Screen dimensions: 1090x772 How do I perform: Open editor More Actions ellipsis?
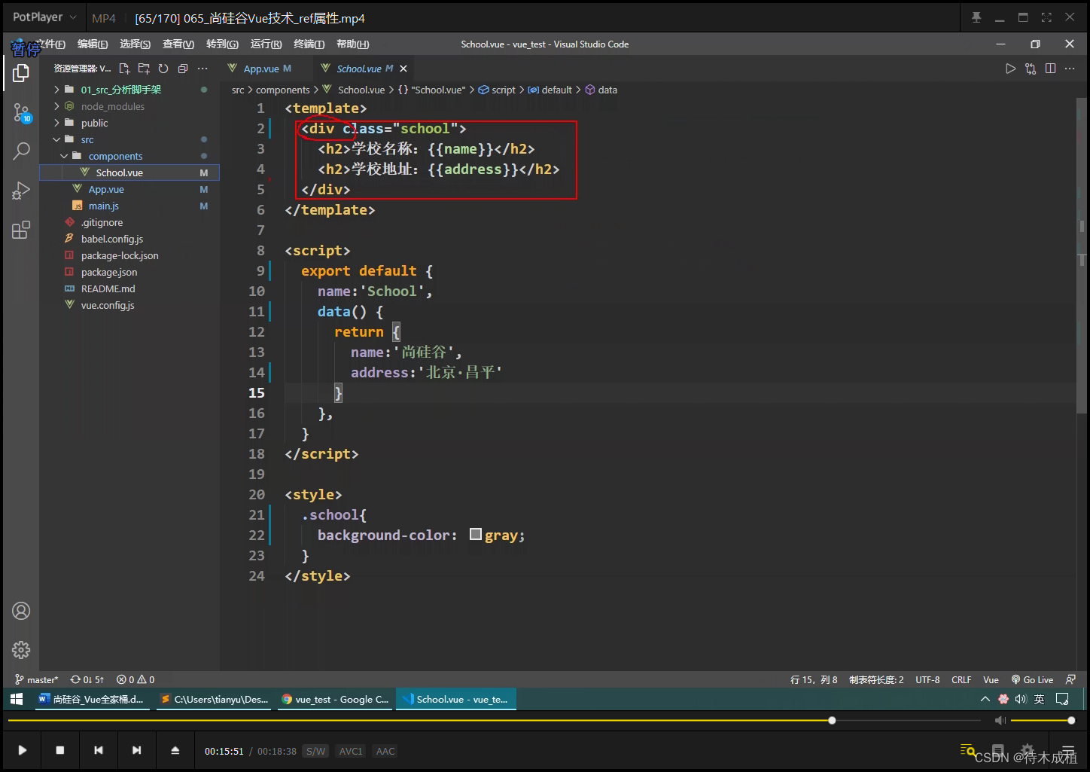pos(1070,69)
